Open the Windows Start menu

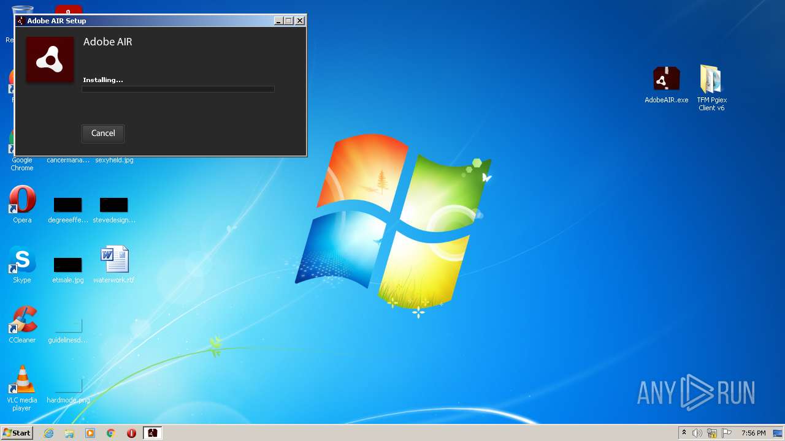[x=17, y=433]
